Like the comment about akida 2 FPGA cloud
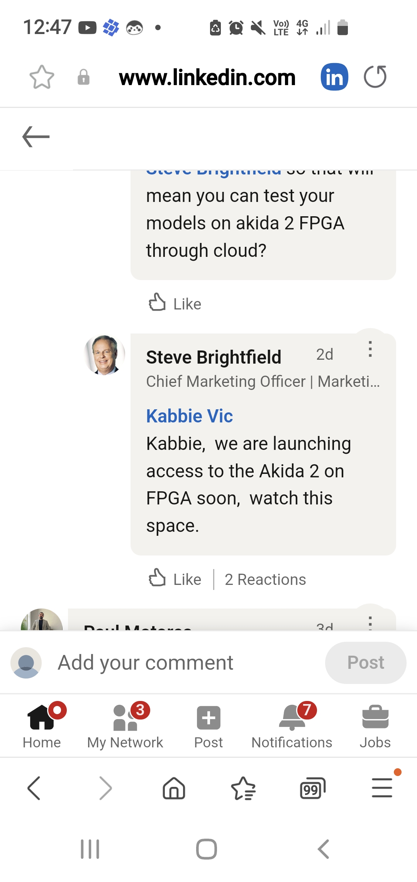417x882 pixels. 175,304
